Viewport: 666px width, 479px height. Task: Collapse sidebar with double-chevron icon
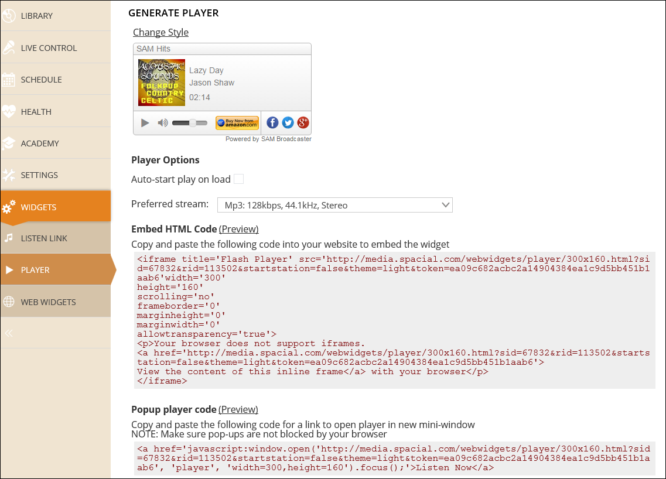coord(9,333)
